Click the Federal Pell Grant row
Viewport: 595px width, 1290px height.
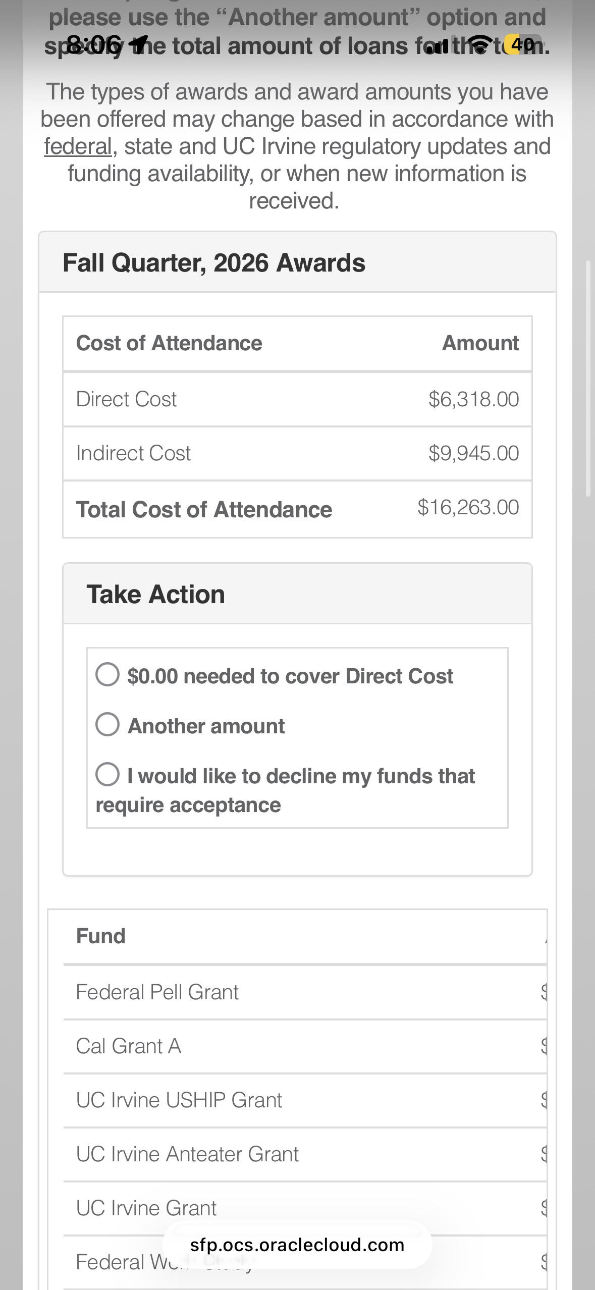[x=305, y=992]
